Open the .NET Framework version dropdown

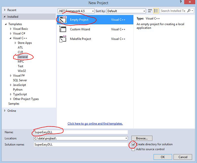76,11
